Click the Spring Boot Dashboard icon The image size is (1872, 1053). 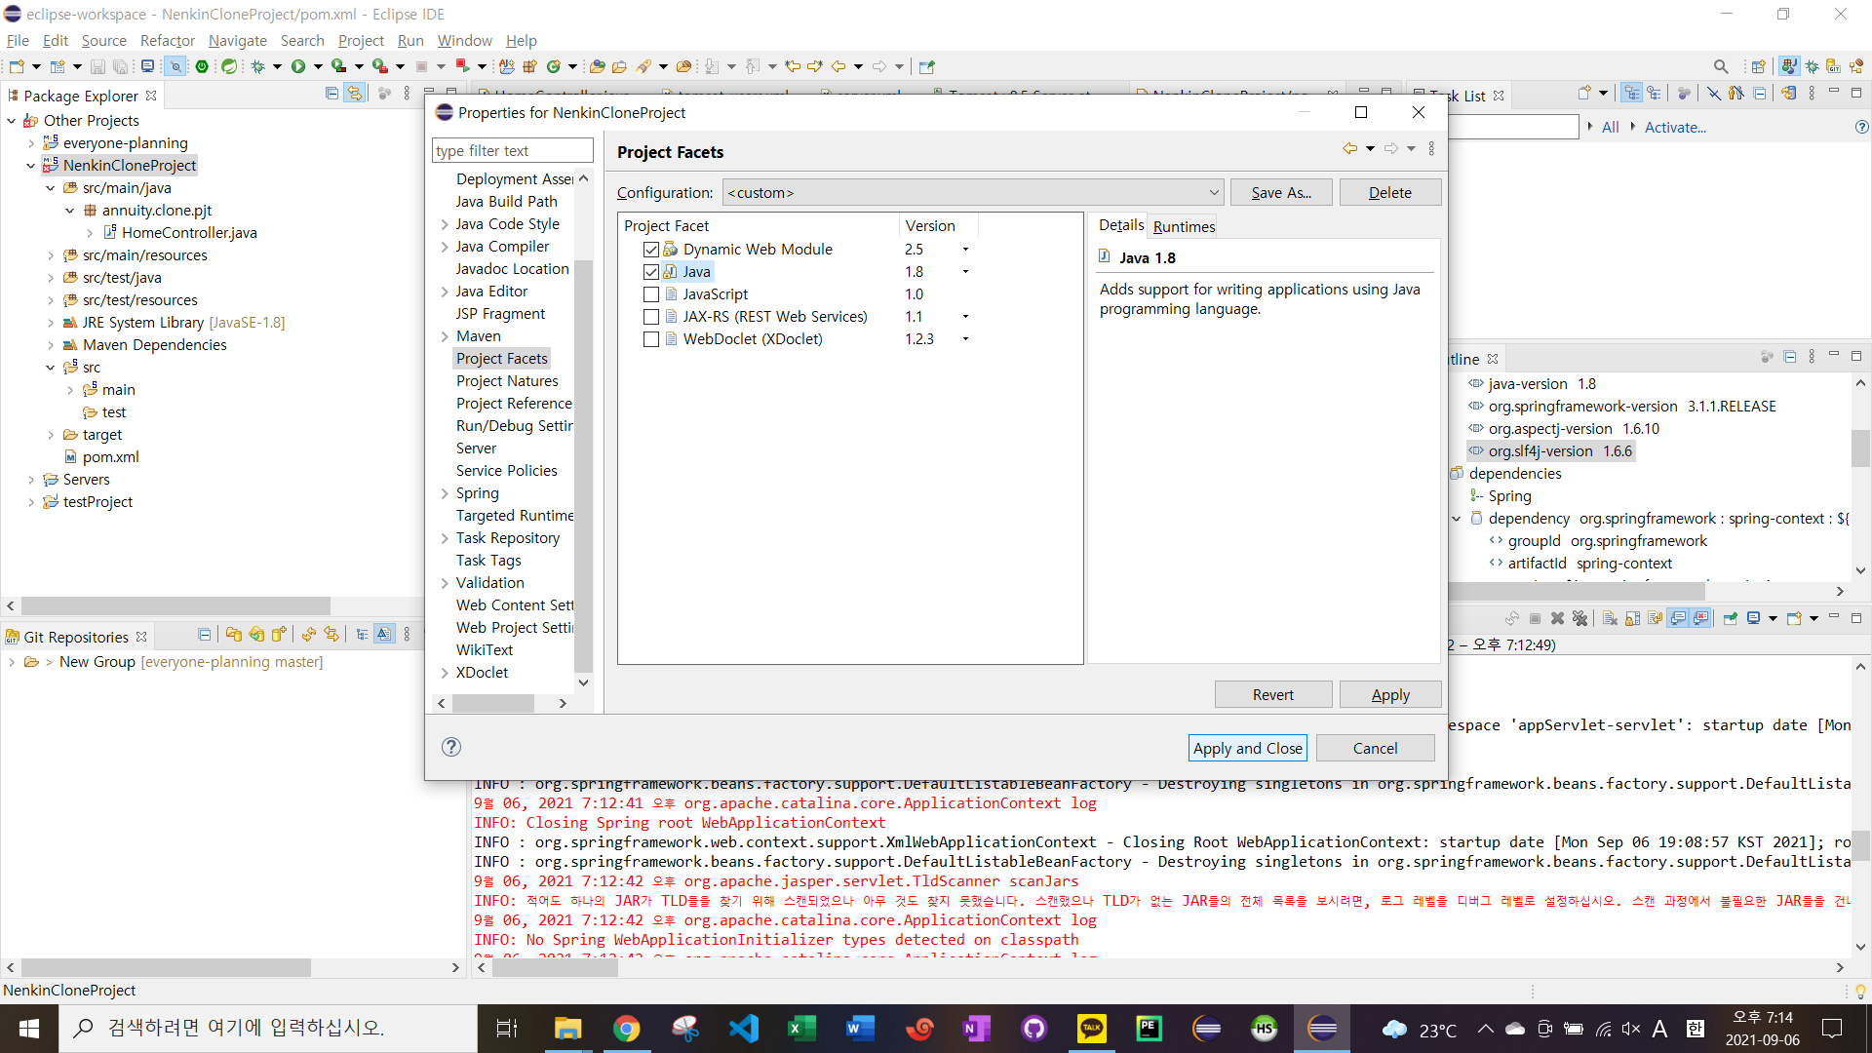[202, 66]
